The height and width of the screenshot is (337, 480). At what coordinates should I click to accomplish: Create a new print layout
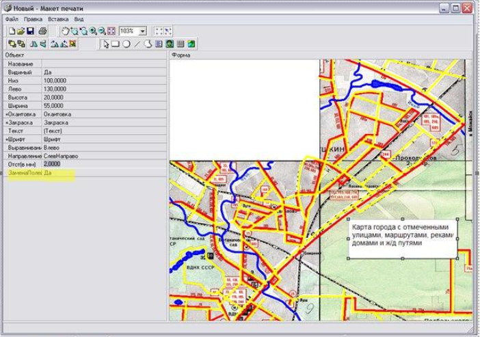tap(12, 31)
